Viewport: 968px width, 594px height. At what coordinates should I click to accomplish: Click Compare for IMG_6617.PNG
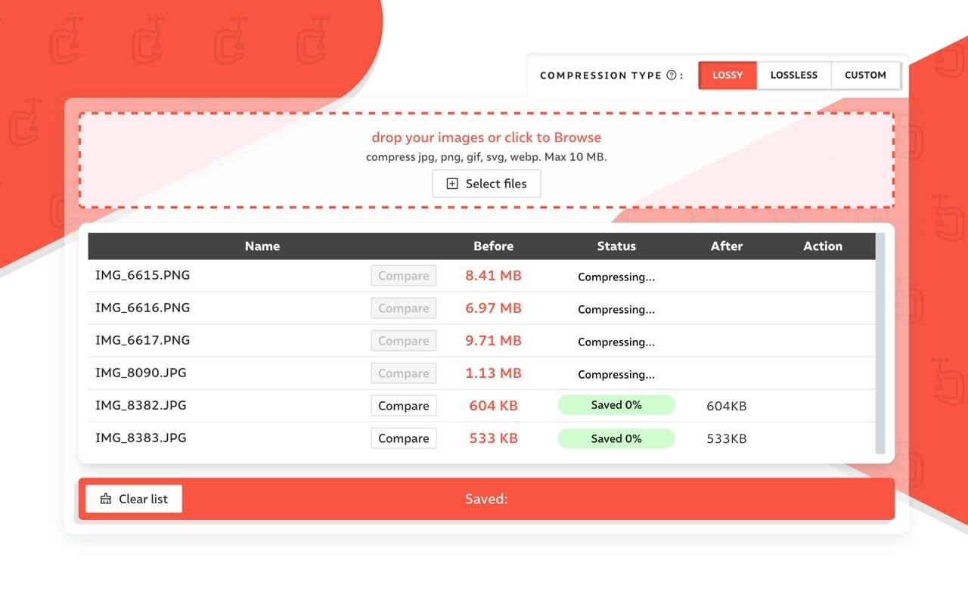404,341
